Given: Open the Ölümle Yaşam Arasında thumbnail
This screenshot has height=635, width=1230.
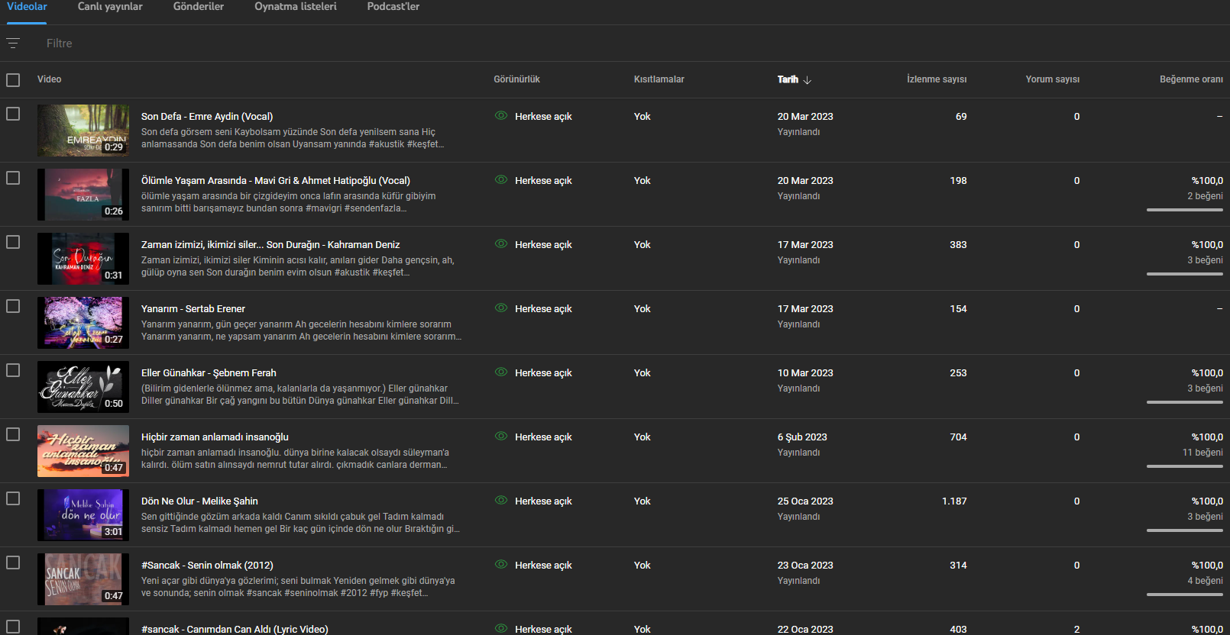Looking at the screenshot, I should (x=83, y=195).
